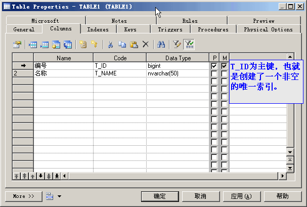307x207 pixels.
Task: Toggle the Enable Filter funnel icon
Action: 189,45
